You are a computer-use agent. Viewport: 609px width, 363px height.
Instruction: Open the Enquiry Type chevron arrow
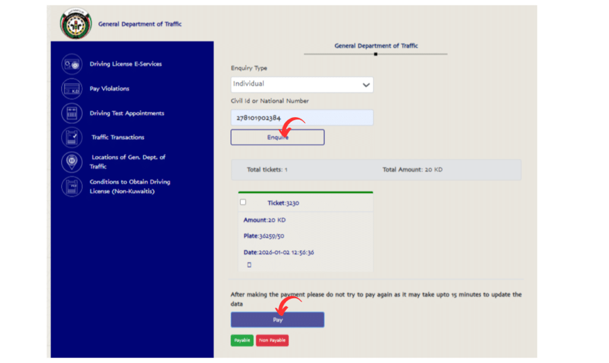tap(367, 84)
